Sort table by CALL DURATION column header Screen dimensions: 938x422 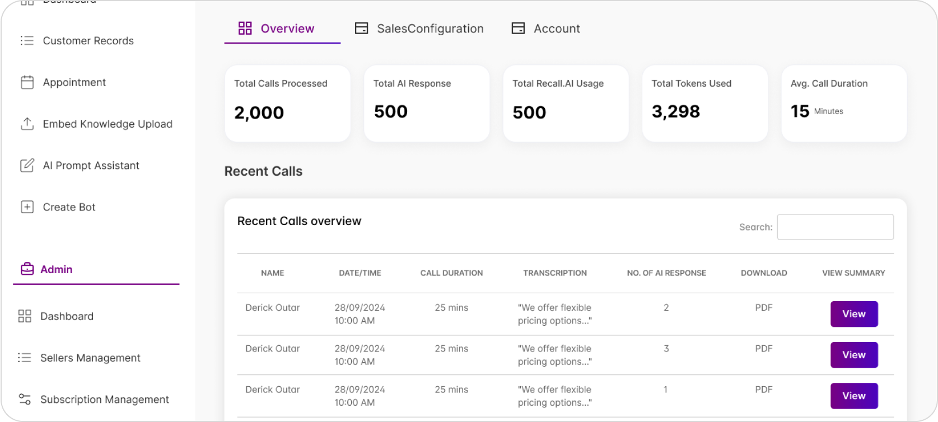point(451,273)
